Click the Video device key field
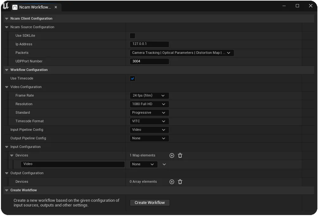Screen dimensions: 318x216 tap(73, 164)
